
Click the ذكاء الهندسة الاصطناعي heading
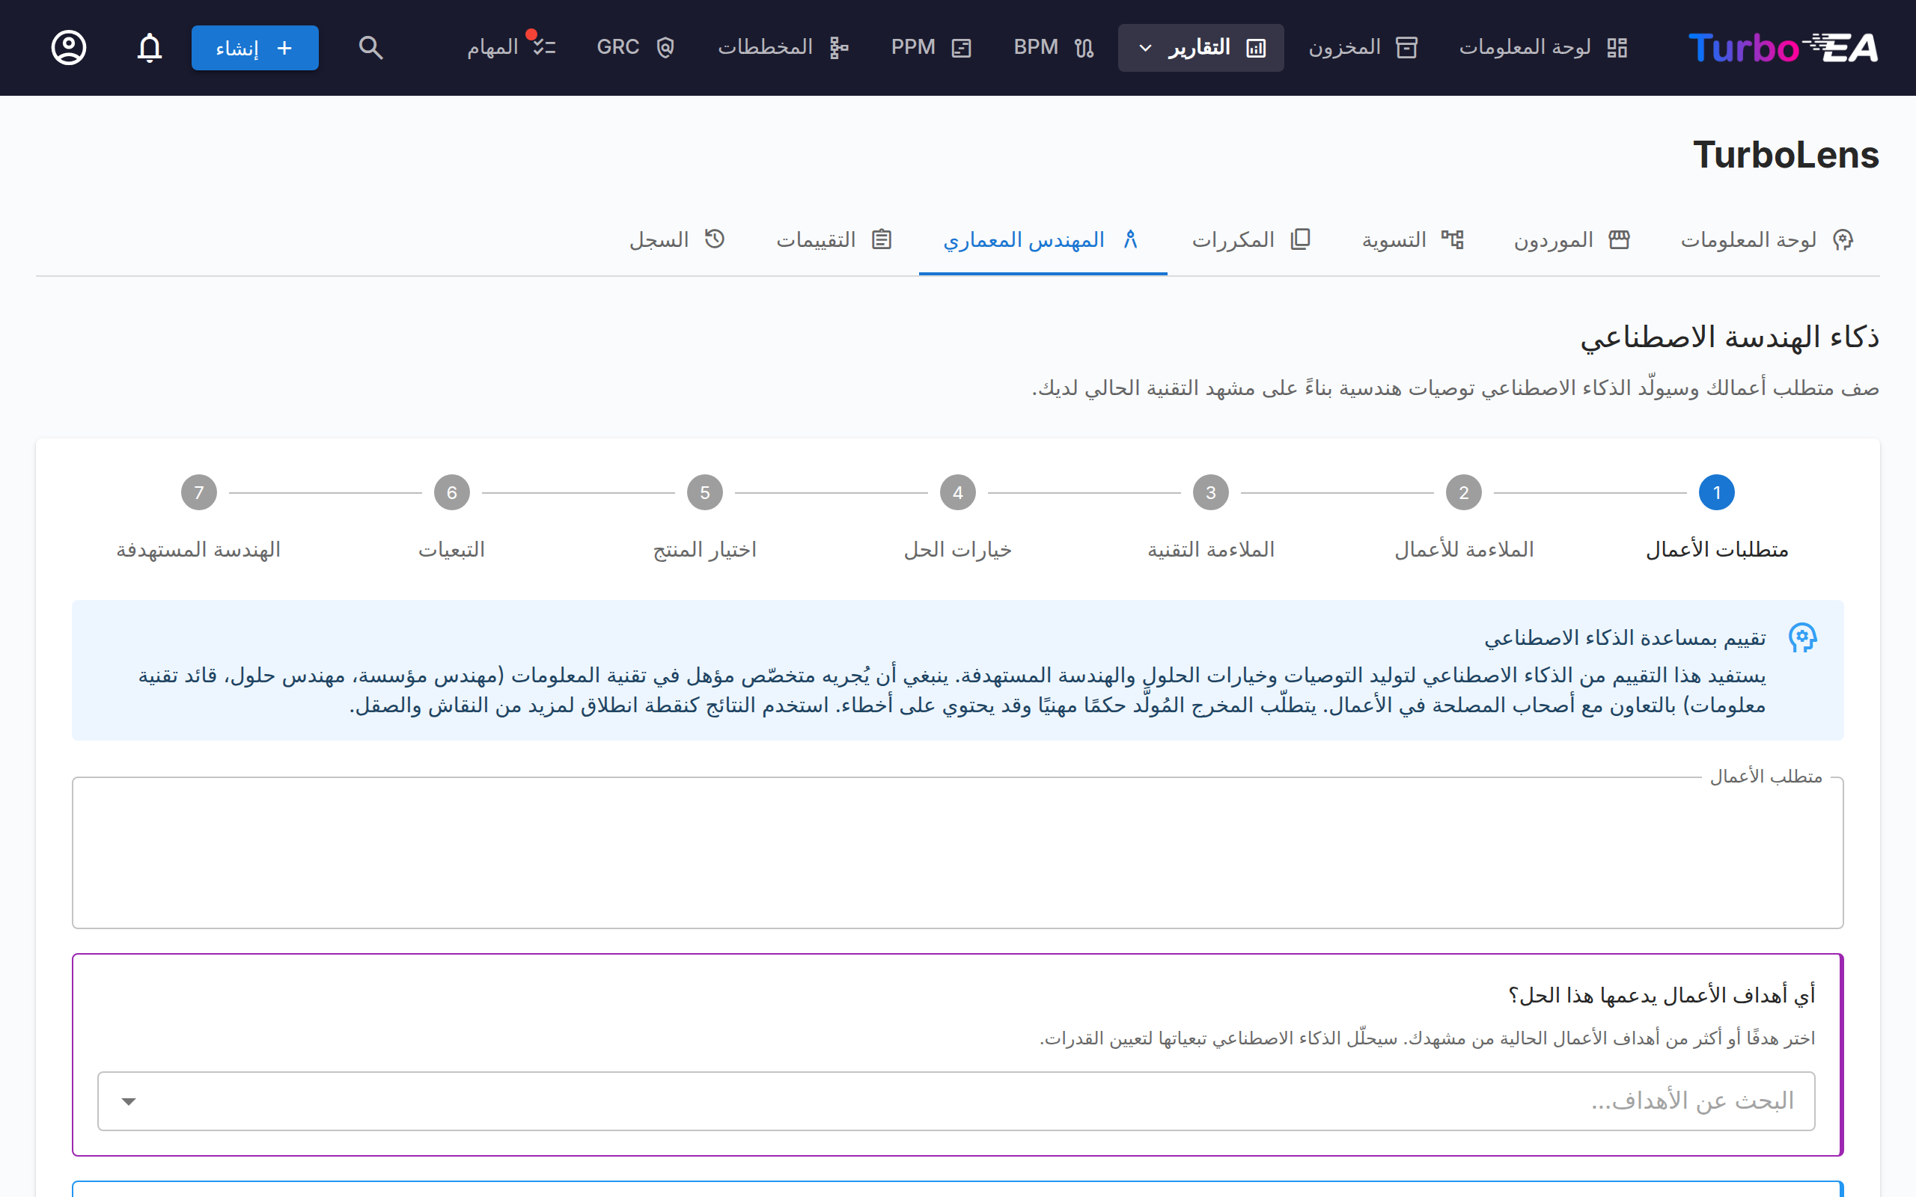(1730, 338)
